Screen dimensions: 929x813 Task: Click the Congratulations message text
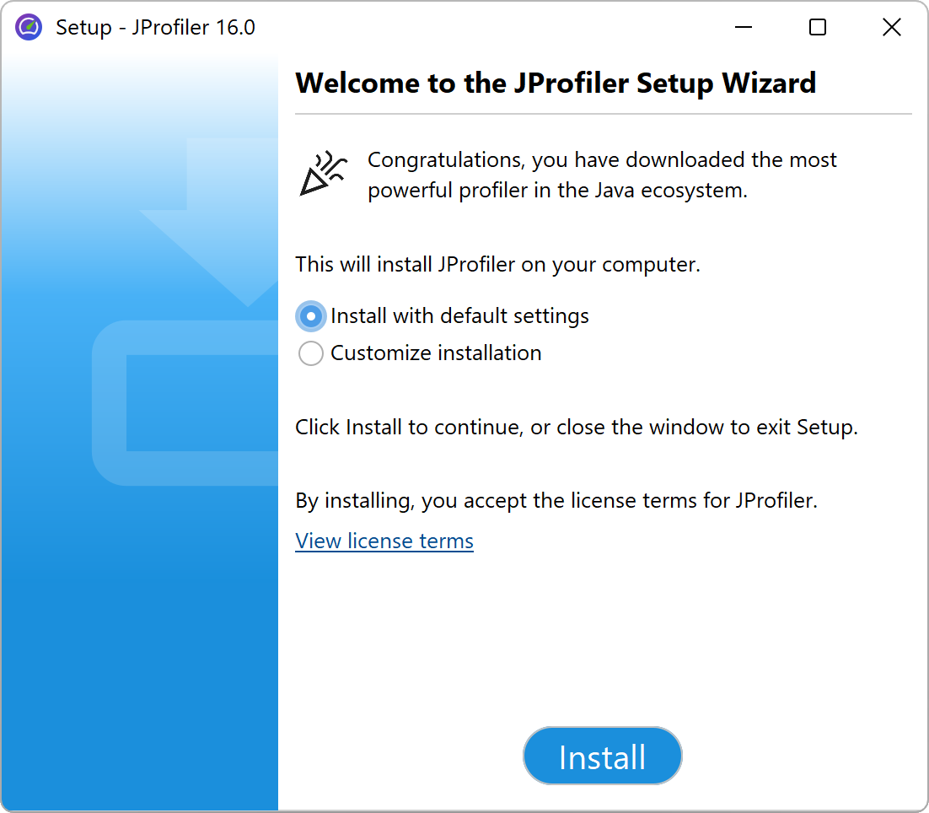[x=602, y=175]
